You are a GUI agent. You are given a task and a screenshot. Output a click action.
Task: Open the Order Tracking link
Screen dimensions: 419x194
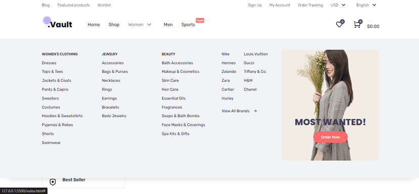(x=310, y=5)
